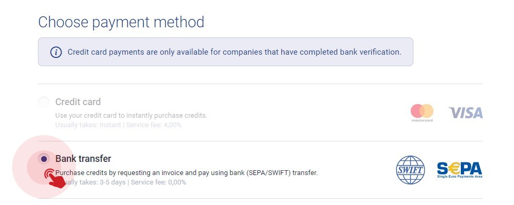Click the 'Purchase credits by requesting an invoice' description

[186, 172]
